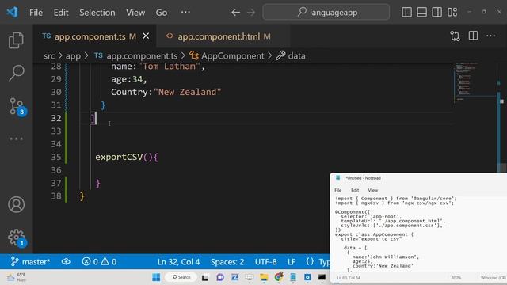Place cursor after closing bracket on line 32
507x285 pixels.
click(x=97, y=118)
